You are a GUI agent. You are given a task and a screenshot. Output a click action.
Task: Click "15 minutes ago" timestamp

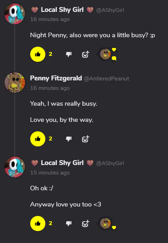(50, 173)
